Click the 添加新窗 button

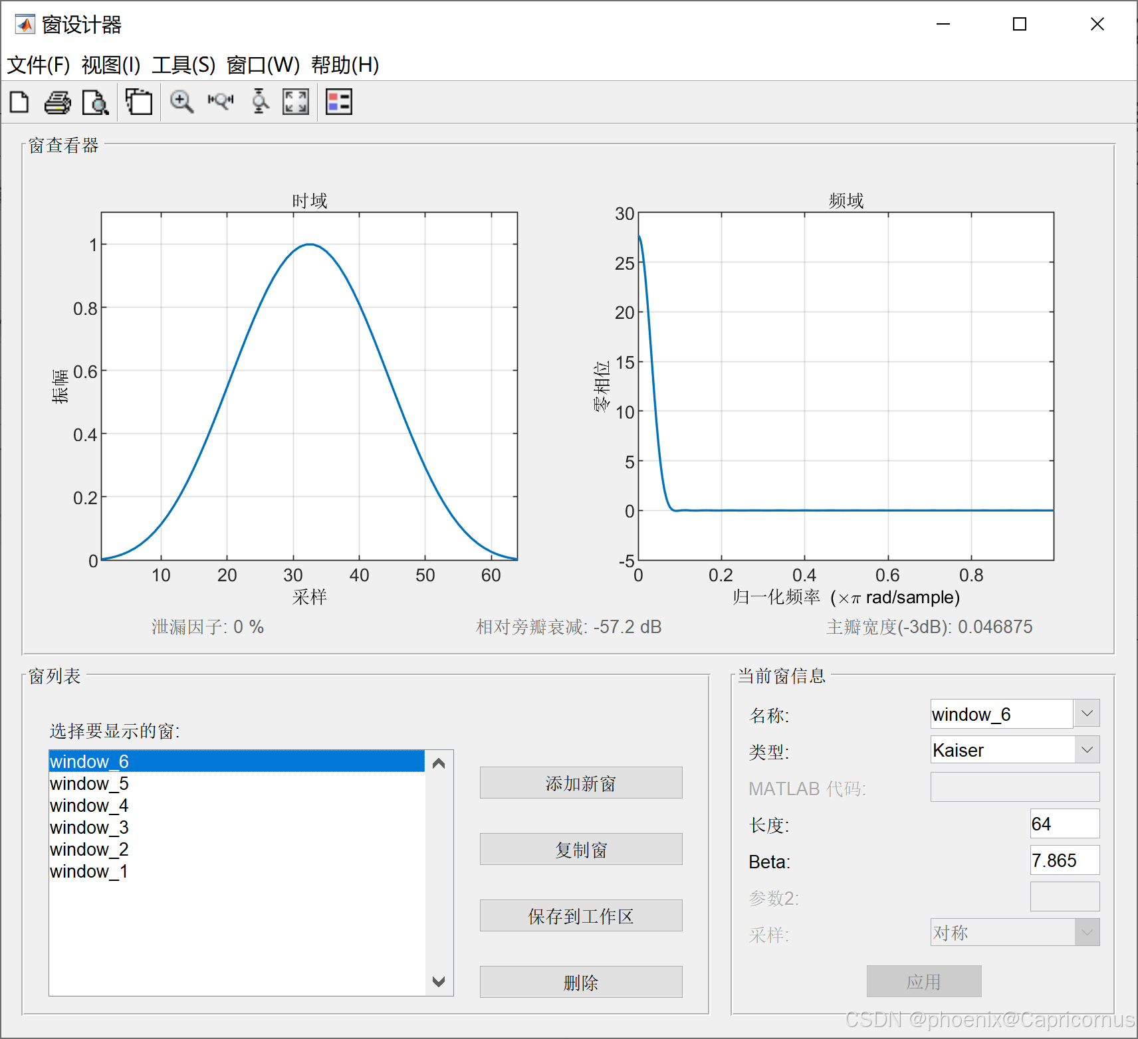[581, 783]
